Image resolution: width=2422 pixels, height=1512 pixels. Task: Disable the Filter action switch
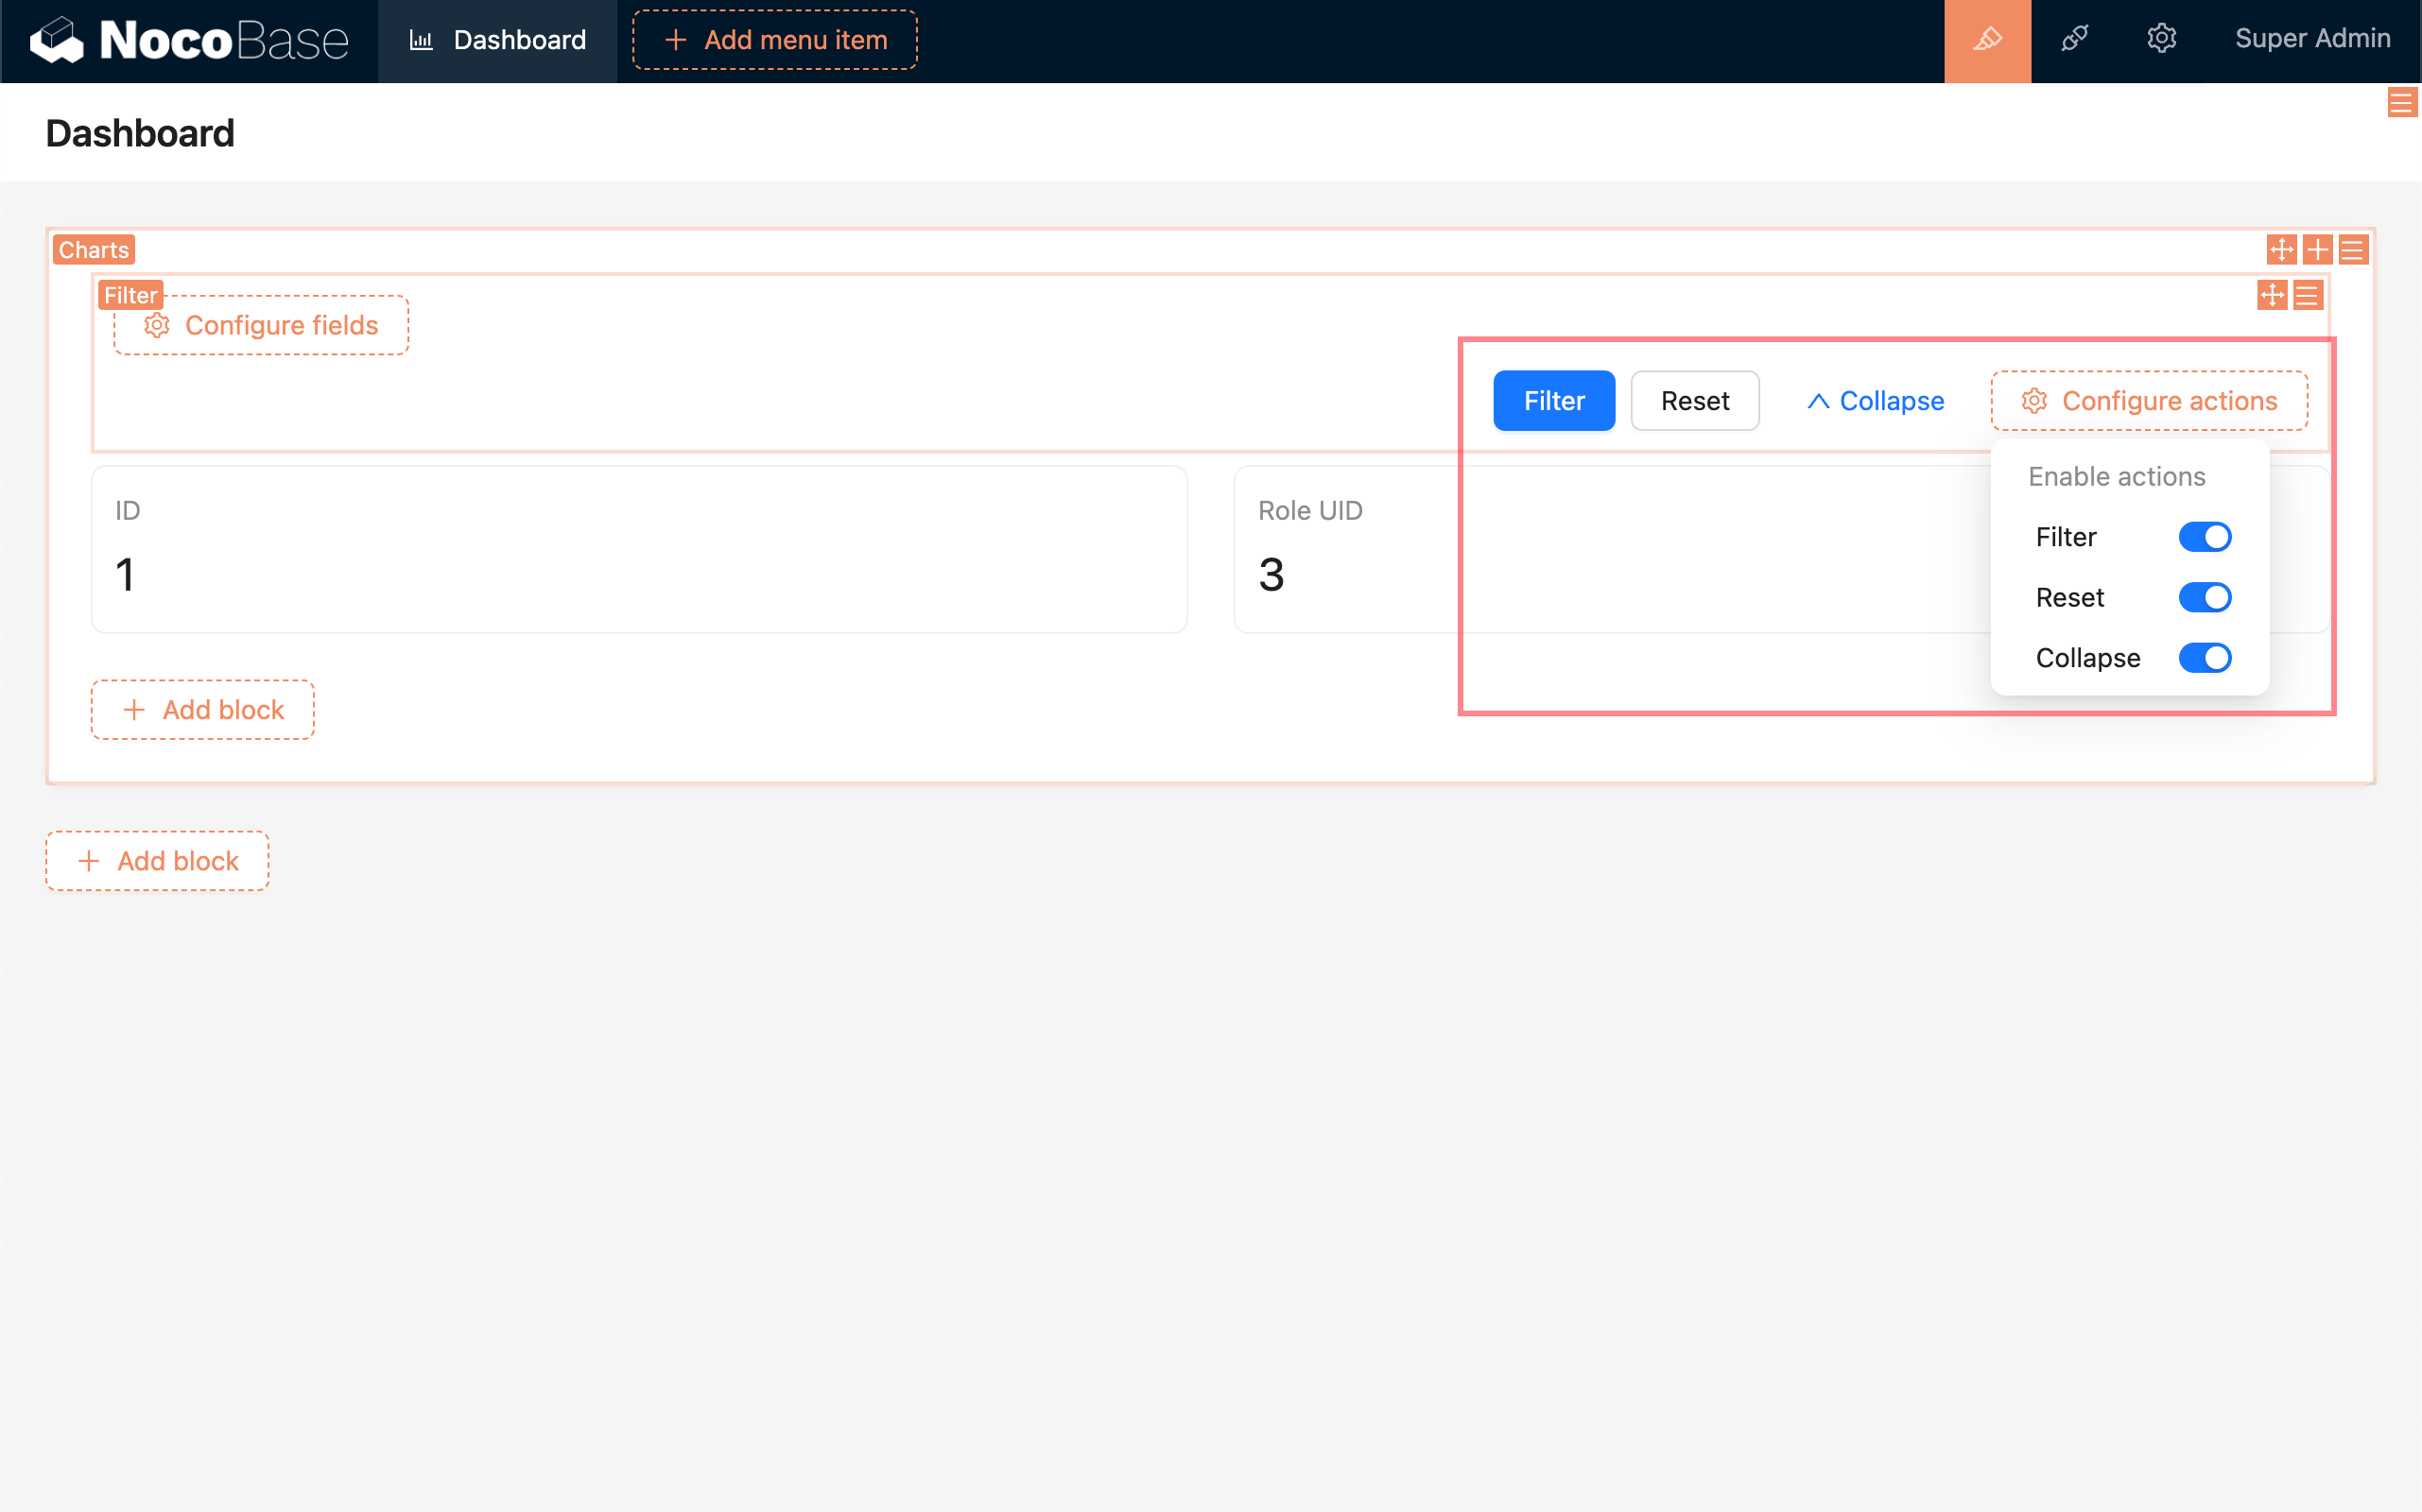[x=2204, y=537]
